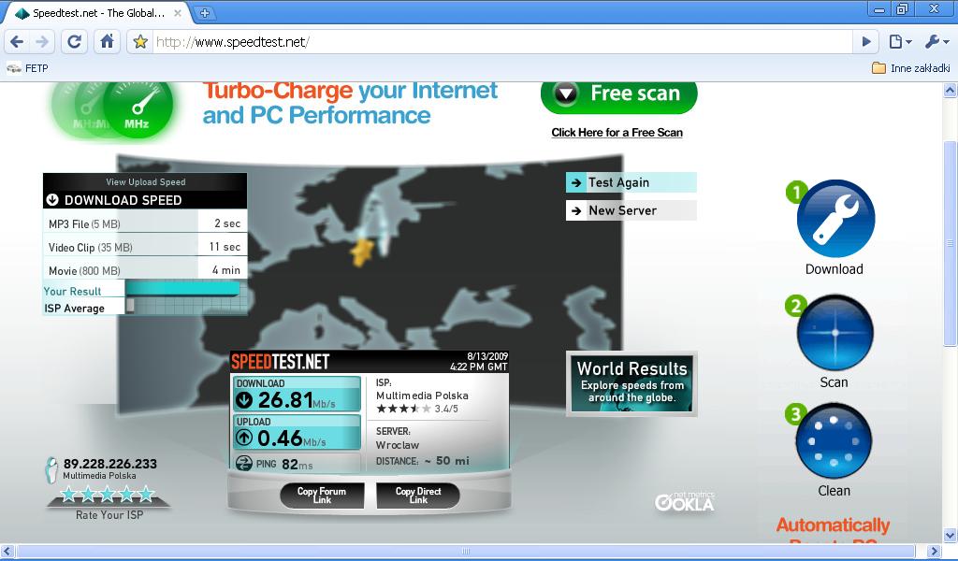Open a new tab with plus button
The width and height of the screenshot is (958, 561).
coord(205,13)
